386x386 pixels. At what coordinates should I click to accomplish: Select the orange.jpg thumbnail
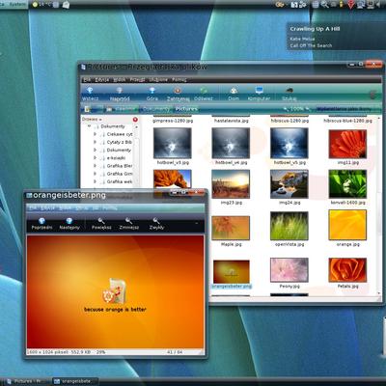[x=347, y=225]
